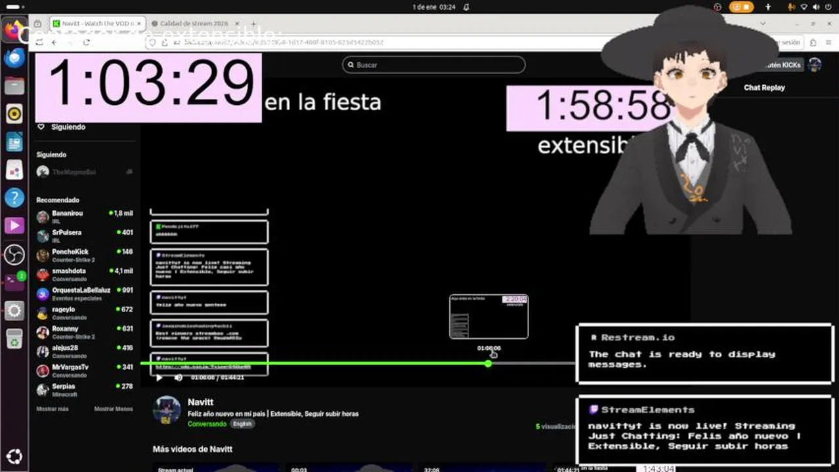Viewport: 839px width, 472px height.
Task: Open SrPulsera recommended channel
Action: point(85,236)
